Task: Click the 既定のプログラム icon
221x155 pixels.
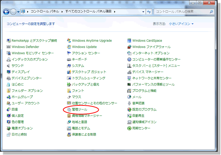Action: click(x=129, y=109)
